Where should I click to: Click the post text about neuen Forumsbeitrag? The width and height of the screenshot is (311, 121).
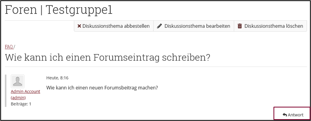pos(102,87)
